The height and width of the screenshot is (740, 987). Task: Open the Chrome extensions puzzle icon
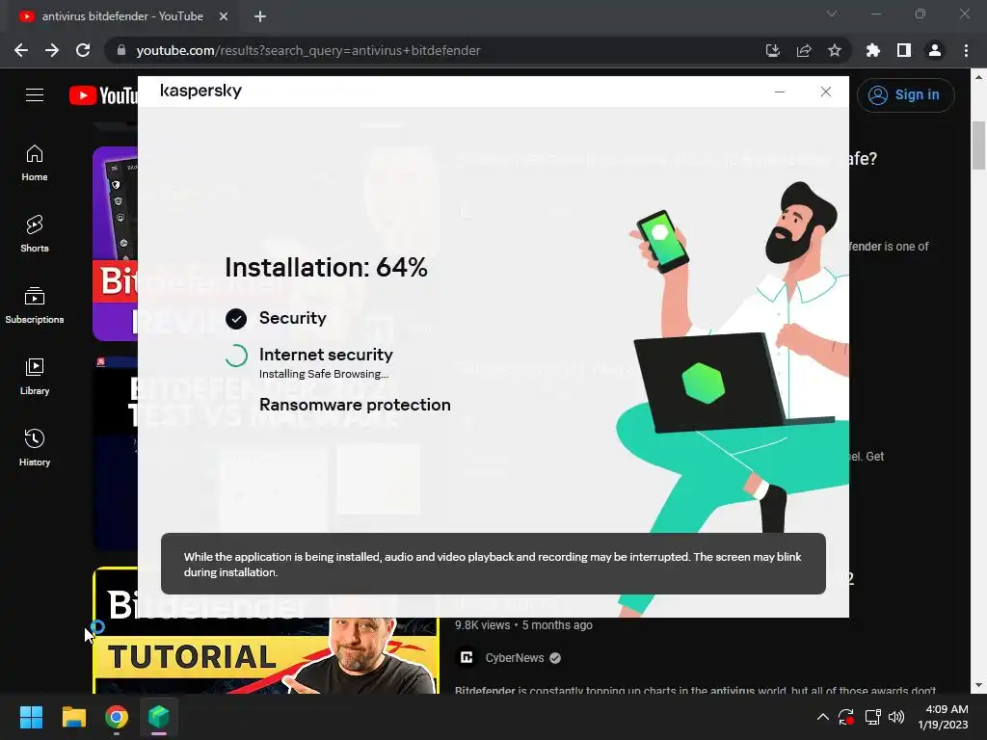point(872,50)
